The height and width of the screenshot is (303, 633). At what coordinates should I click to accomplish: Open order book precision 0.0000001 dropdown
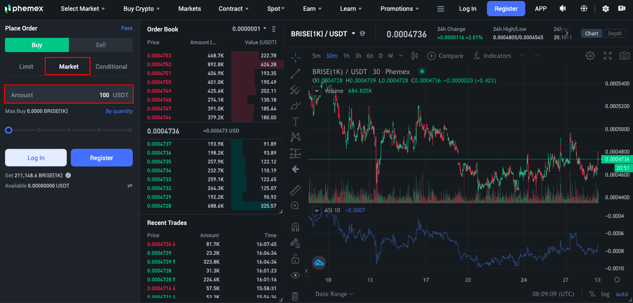249,29
